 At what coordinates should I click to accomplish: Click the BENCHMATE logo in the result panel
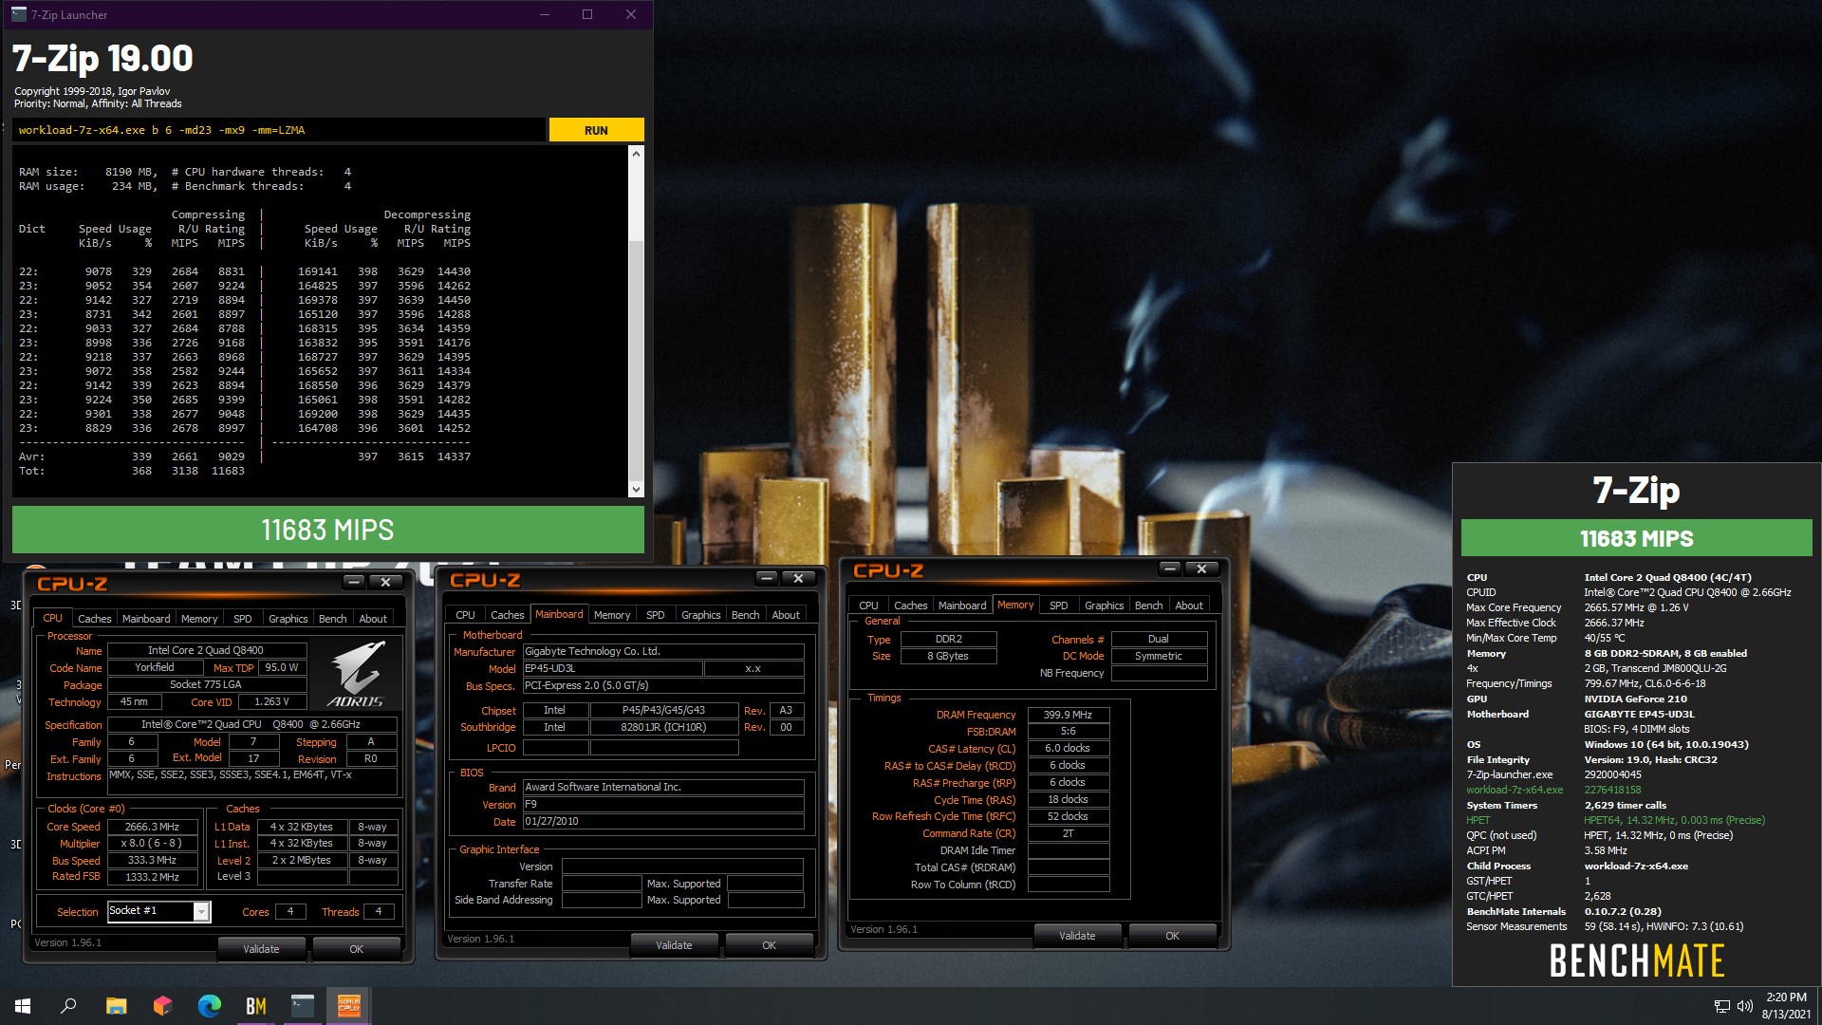pos(1637,960)
